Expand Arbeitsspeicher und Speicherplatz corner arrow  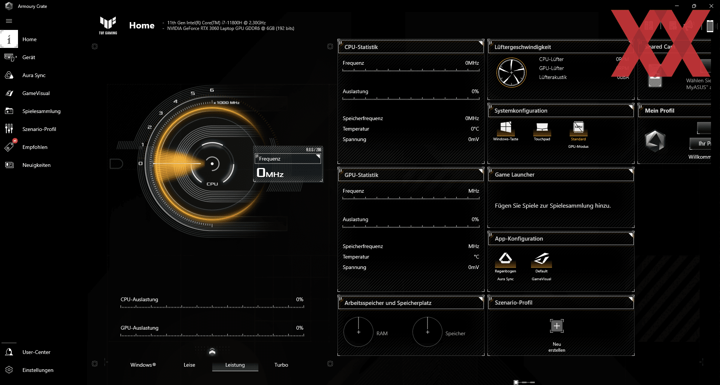click(480, 299)
